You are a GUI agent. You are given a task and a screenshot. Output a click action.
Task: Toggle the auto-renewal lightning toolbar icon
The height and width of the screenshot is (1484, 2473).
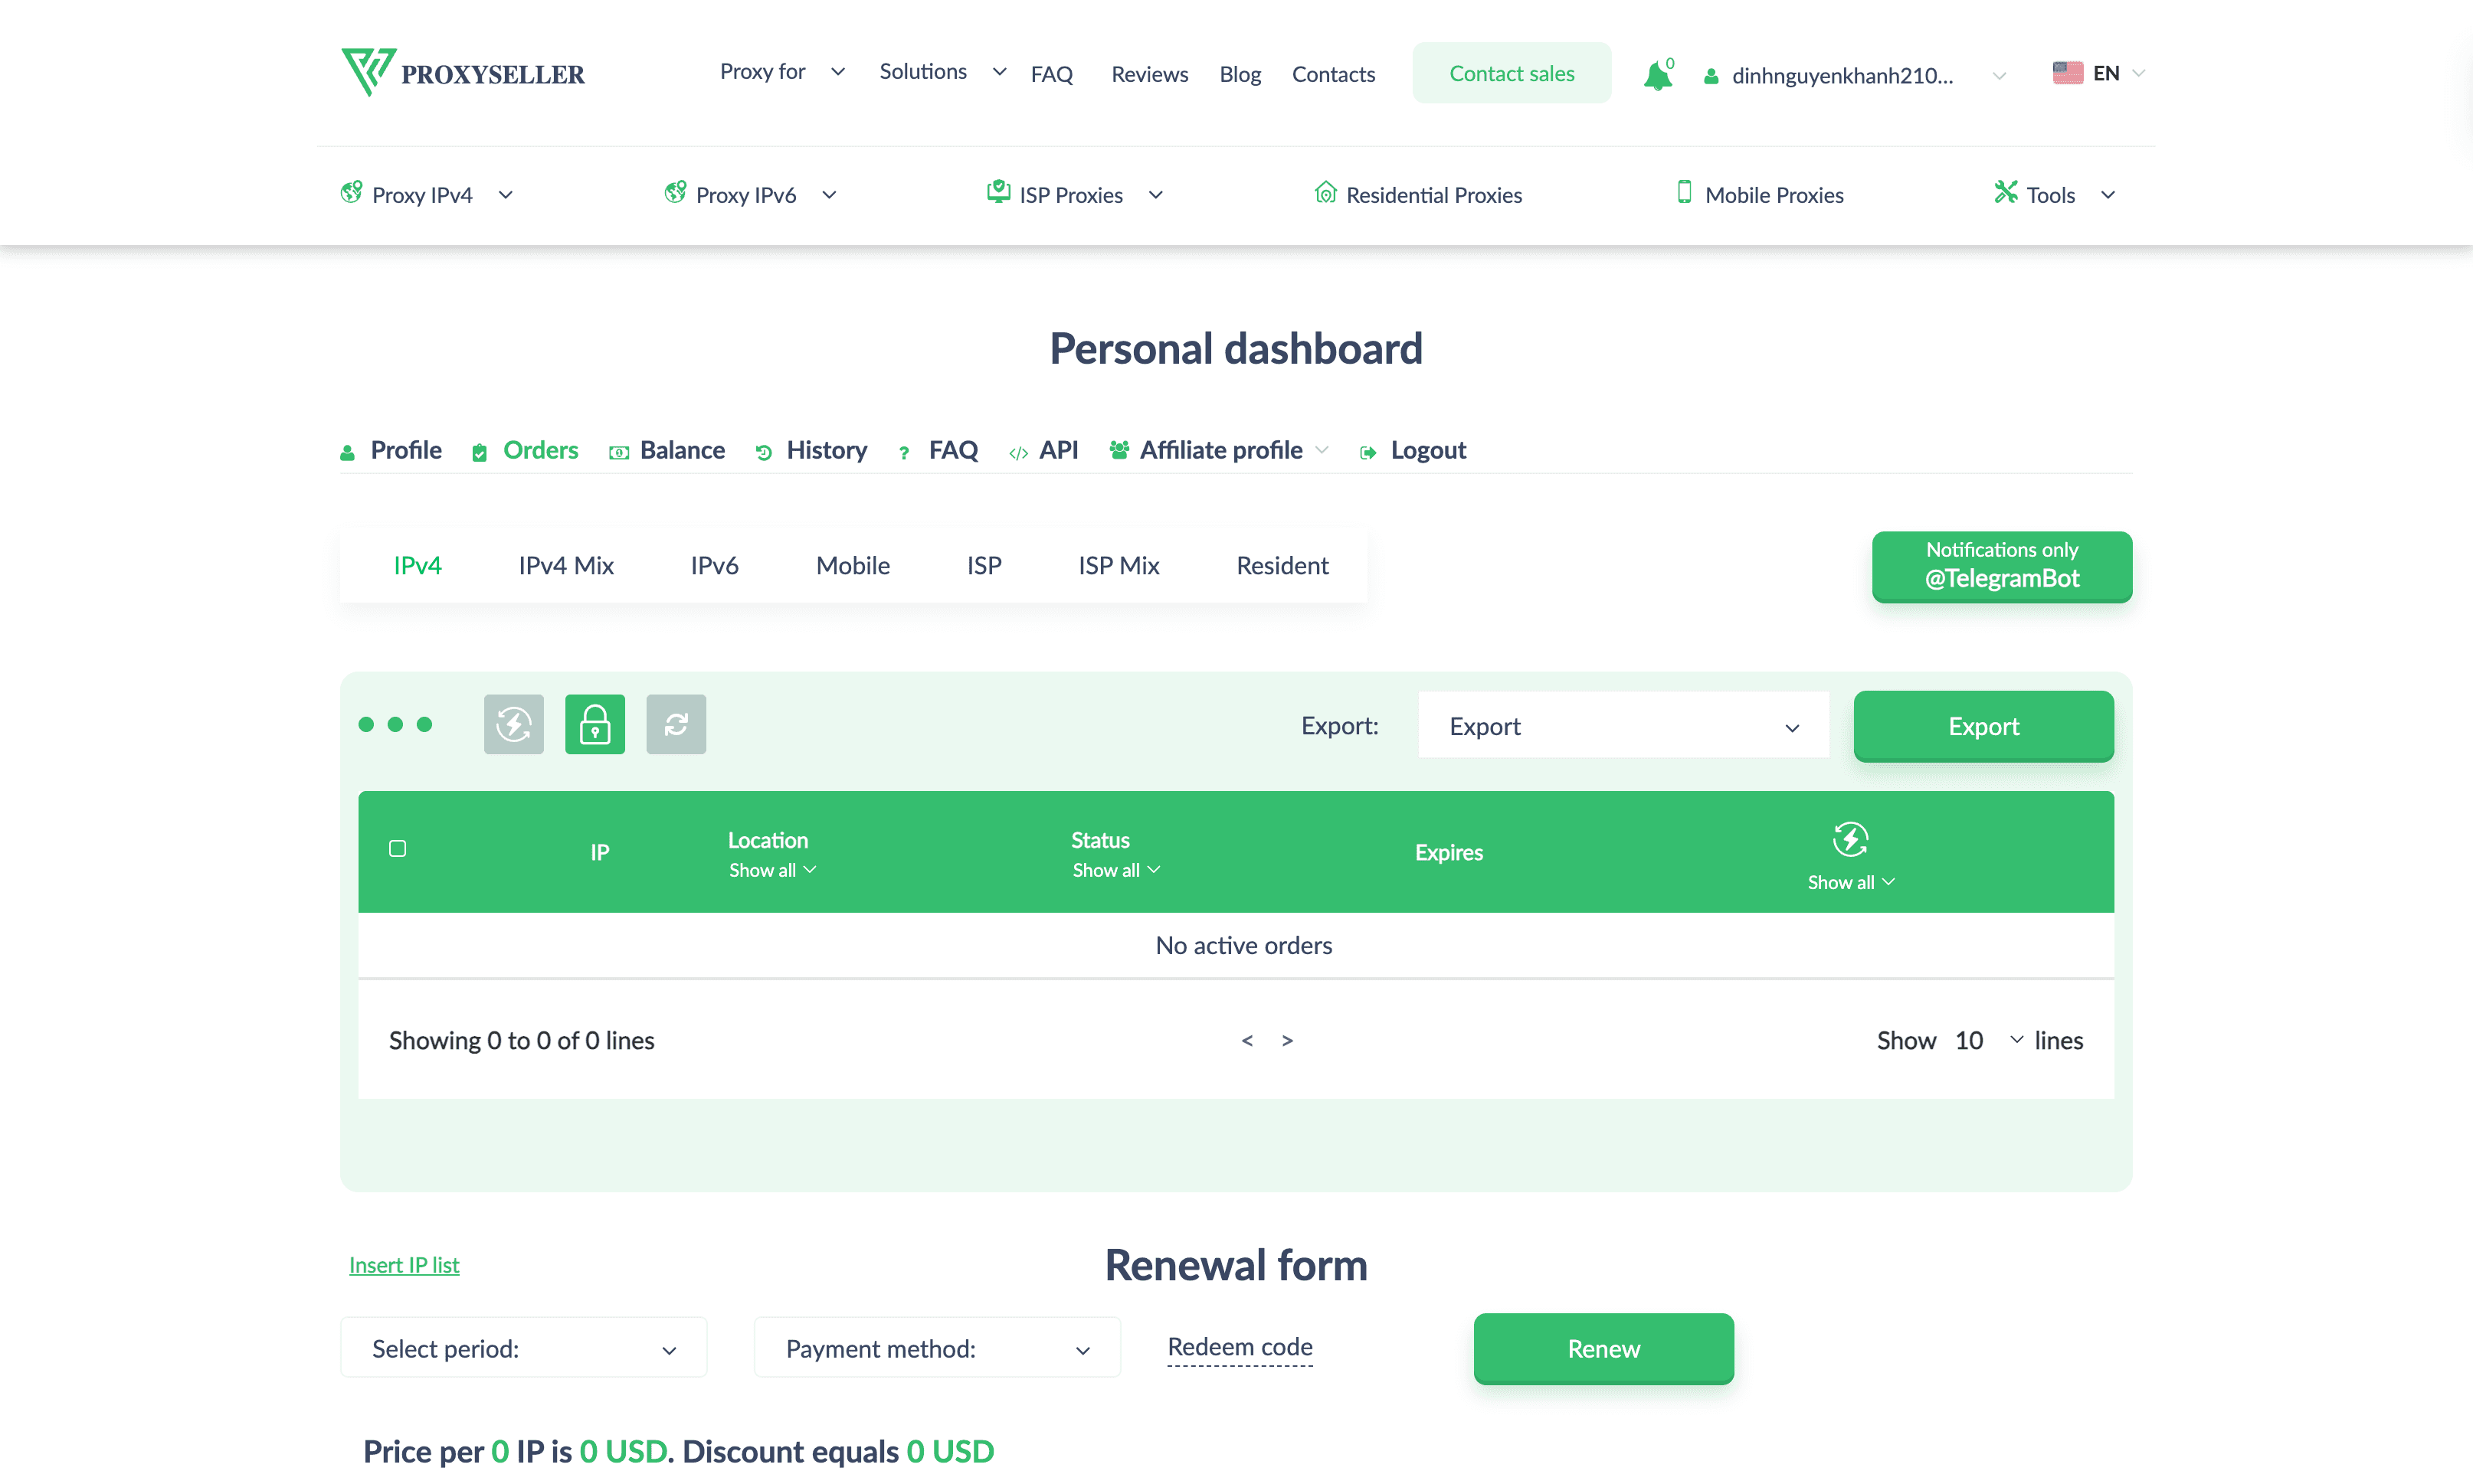point(513,724)
